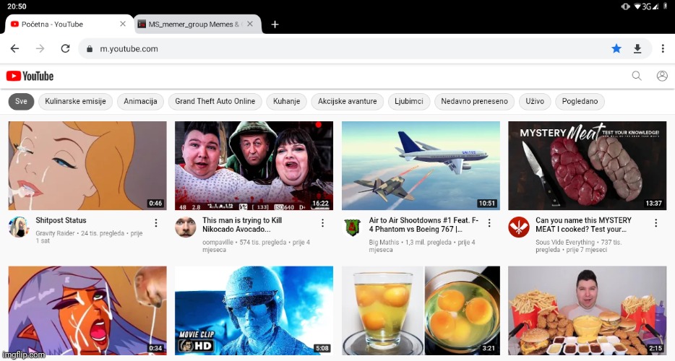Click 'oompaville • 574 tis. pregleda' text
The width and height of the screenshot is (675, 361).
click(x=244, y=243)
